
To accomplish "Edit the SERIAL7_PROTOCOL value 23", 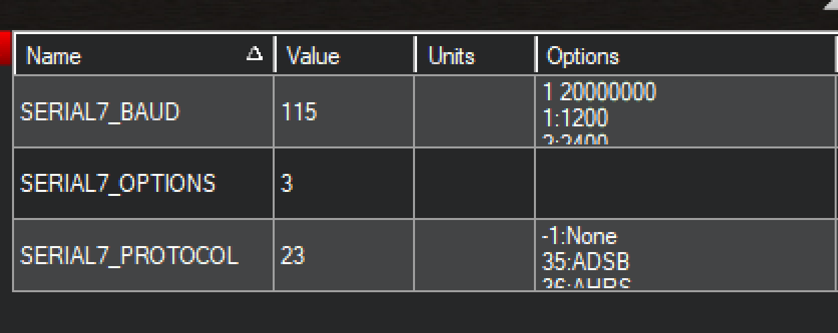I will coord(344,255).
